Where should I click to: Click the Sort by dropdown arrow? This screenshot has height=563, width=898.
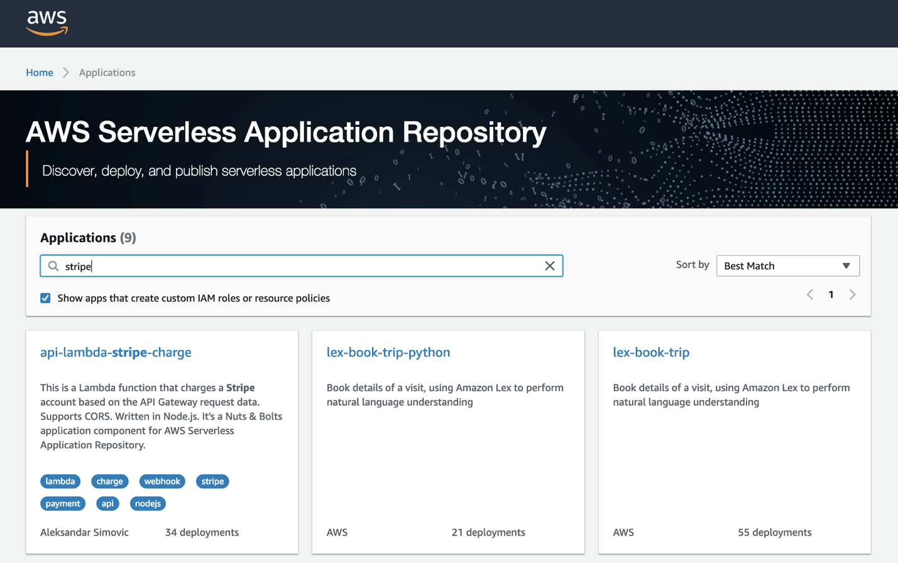point(846,266)
